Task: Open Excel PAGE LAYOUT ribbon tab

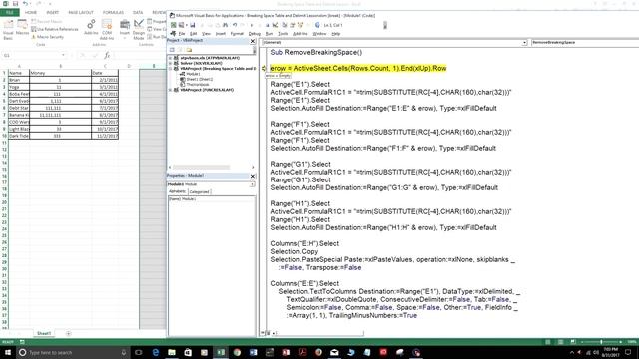Action: coord(81,12)
